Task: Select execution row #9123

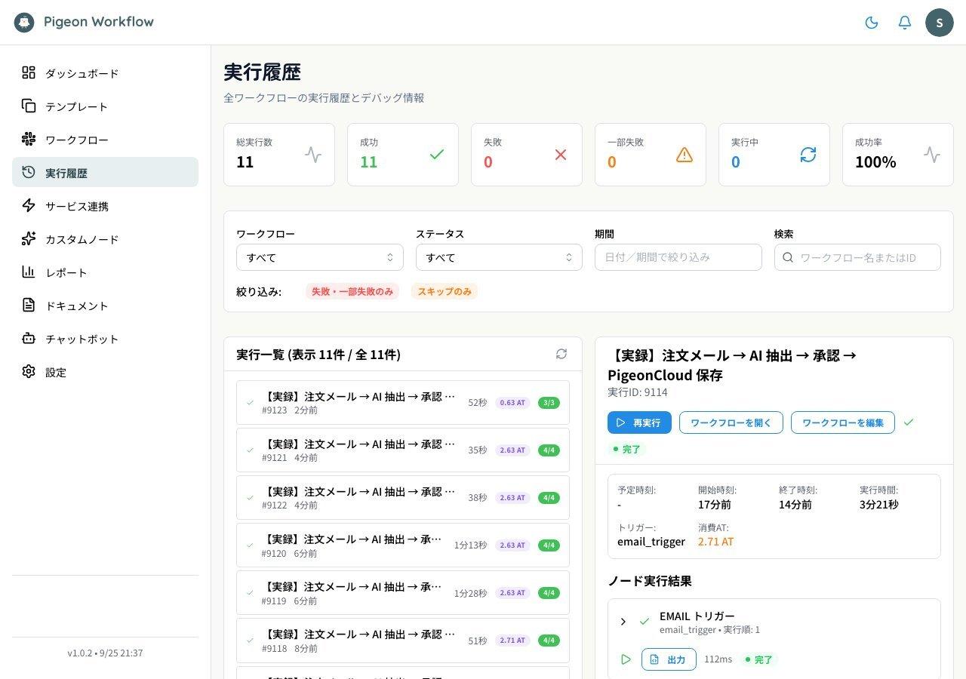Action: (403, 403)
